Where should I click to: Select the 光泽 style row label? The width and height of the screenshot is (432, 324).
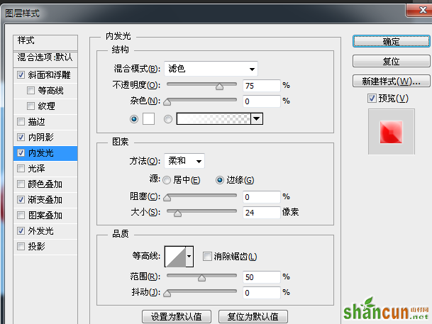(x=36, y=169)
